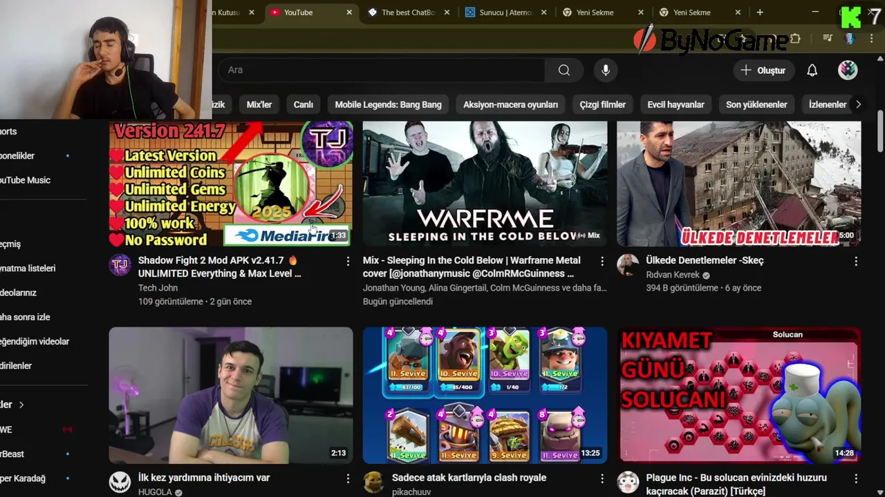This screenshot has height=497, width=885.
Task: Show more category chips with right arrow
Action: click(858, 104)
